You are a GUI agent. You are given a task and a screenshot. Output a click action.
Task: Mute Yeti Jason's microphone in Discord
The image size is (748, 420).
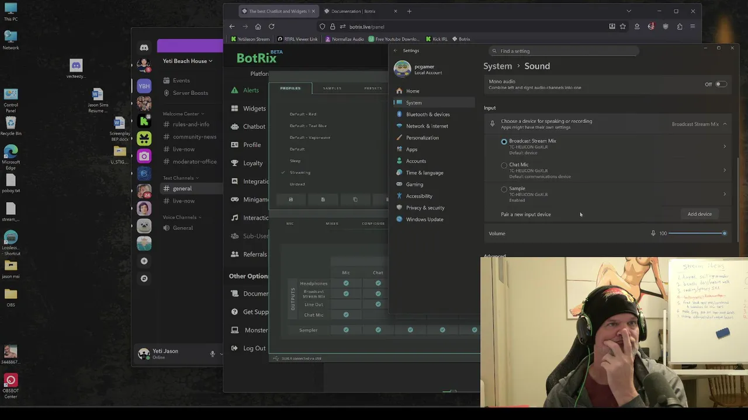coord(213,353)
